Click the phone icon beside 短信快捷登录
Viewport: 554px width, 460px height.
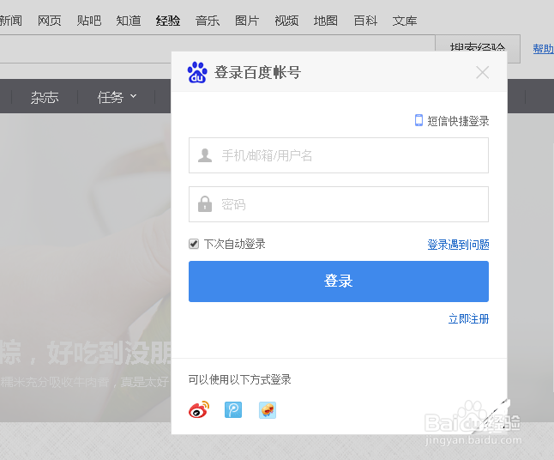(x=419, y=120)
